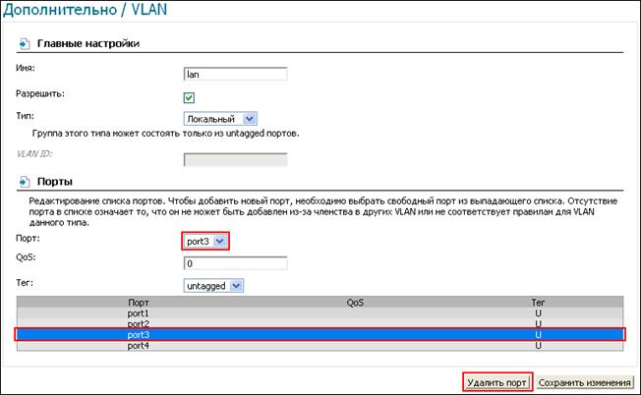Open the Тег dropdown showing untagged
Screen dimensions: 641x395
click(x=213, y=286)
